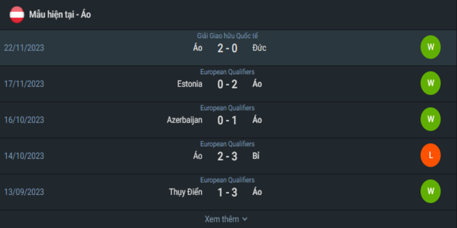Click the Estonia team name

pyautogui.click(x=190, y=84)
